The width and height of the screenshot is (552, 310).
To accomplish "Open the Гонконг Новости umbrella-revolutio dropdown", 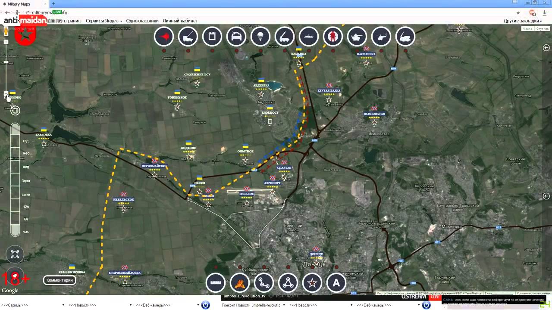I will tap(254, 305).
